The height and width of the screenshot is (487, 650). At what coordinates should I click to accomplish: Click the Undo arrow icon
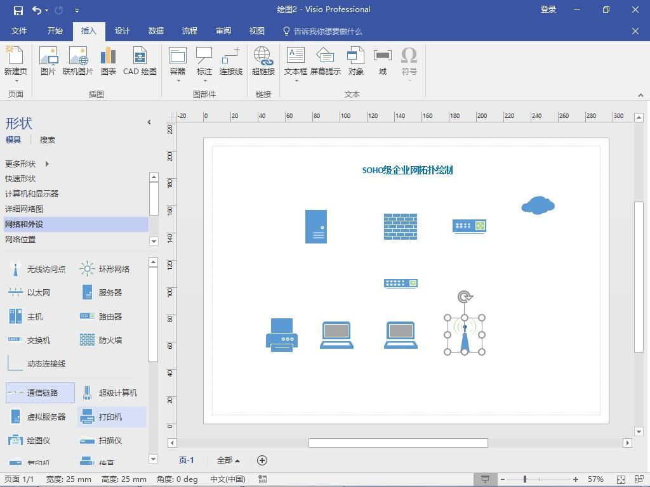coord(37,10)
